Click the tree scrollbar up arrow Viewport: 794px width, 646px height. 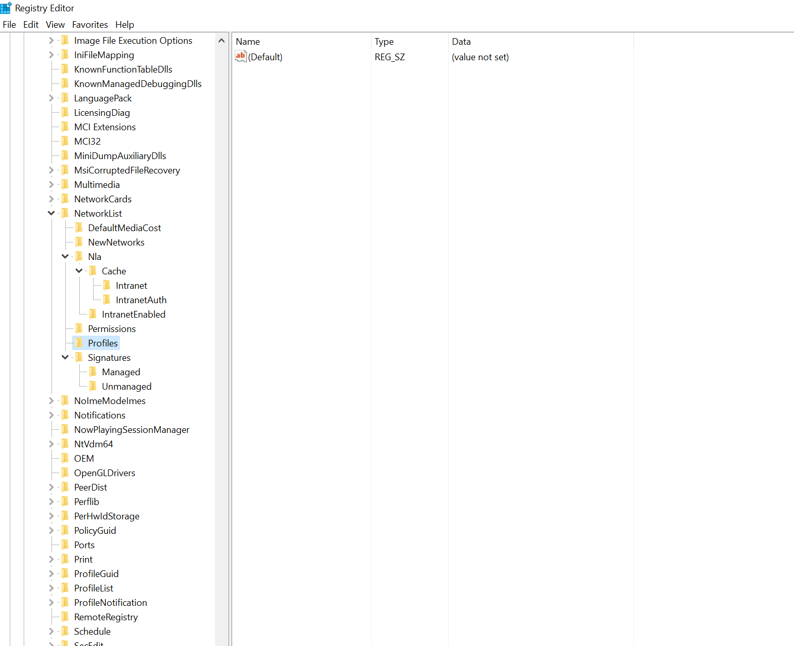pos(221,40)
